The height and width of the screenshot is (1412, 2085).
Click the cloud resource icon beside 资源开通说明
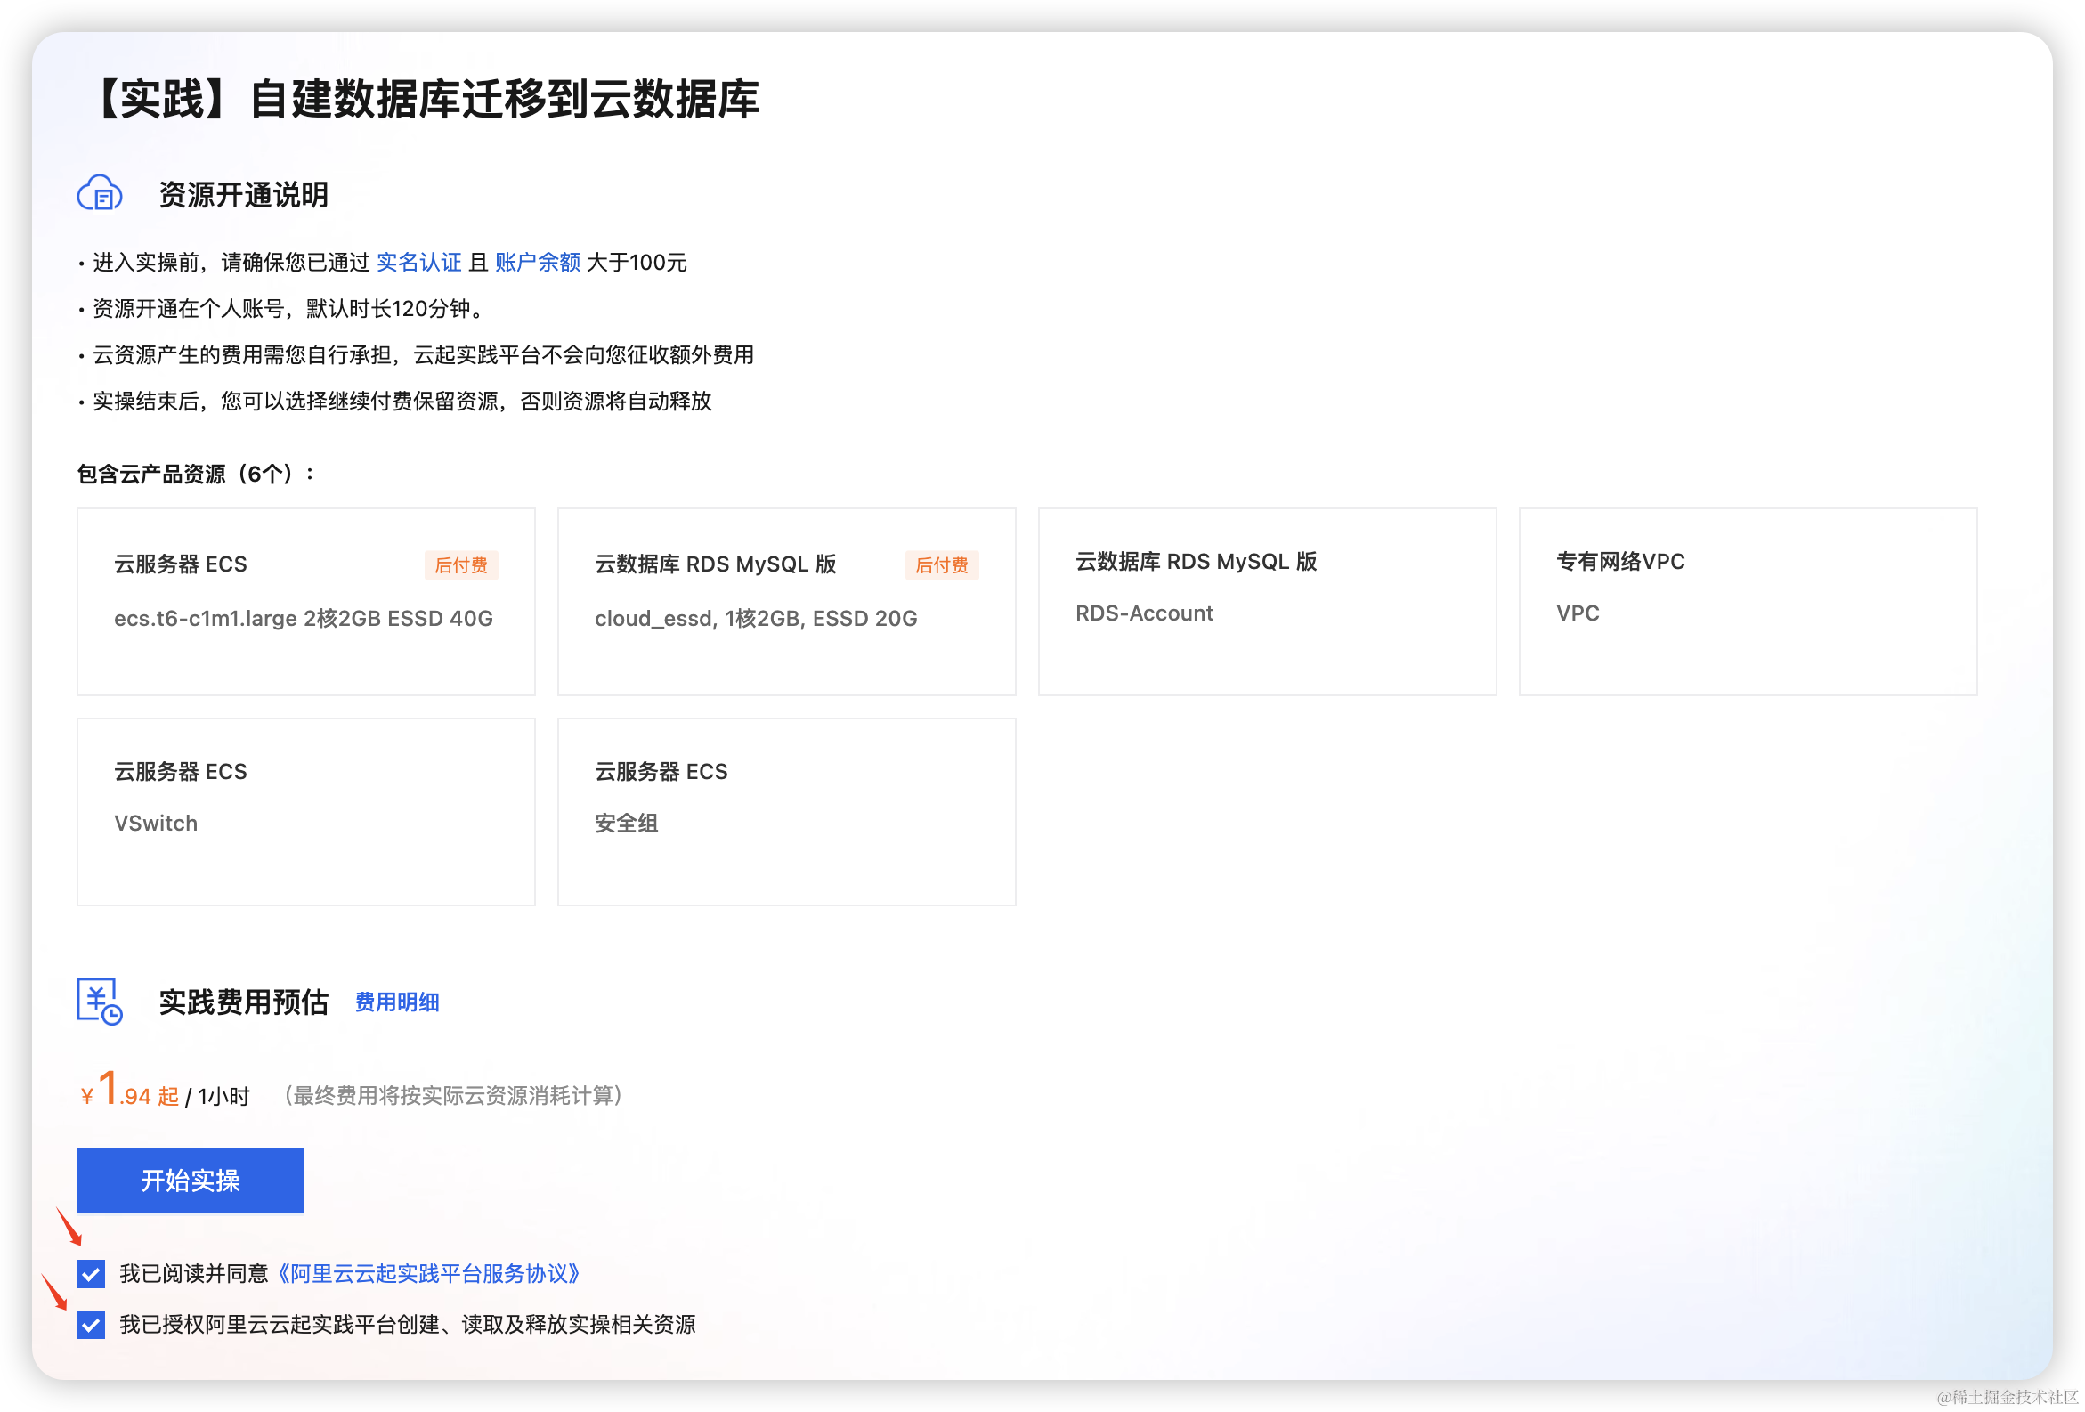[100, 194]
